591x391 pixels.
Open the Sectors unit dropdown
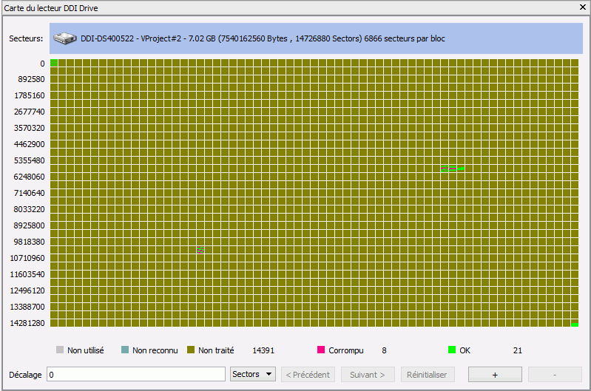point(252,374)
